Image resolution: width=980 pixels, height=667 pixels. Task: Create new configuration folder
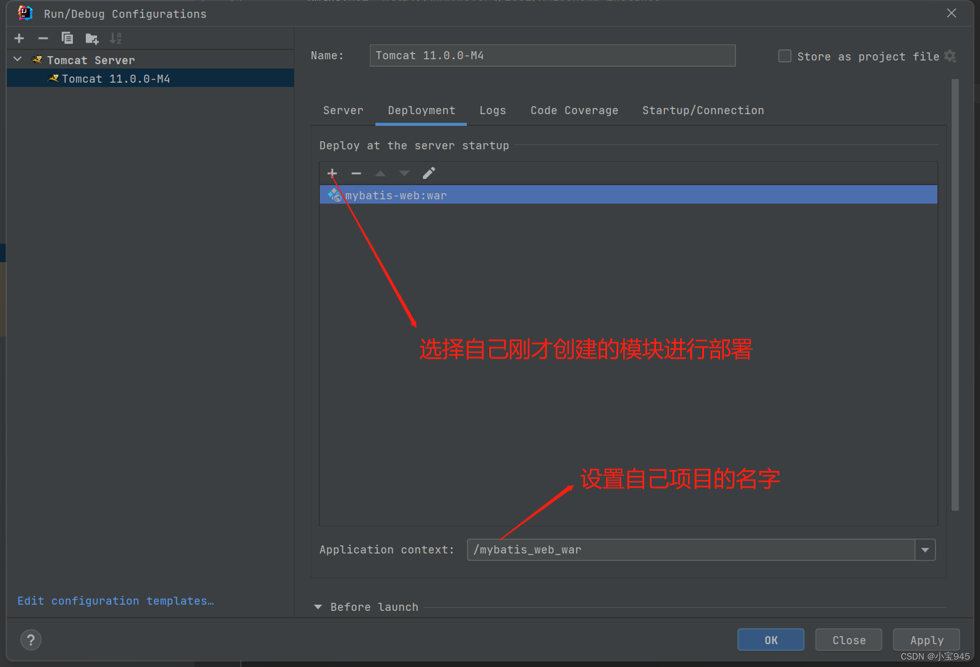coord(92,38)
